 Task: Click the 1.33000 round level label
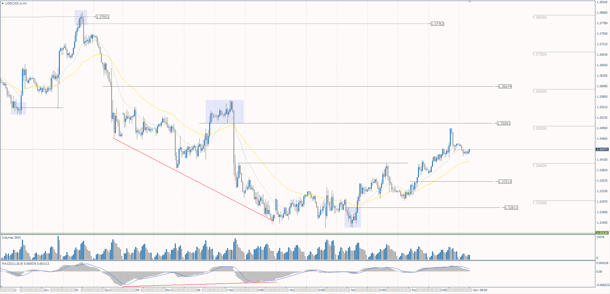[540, 203]
